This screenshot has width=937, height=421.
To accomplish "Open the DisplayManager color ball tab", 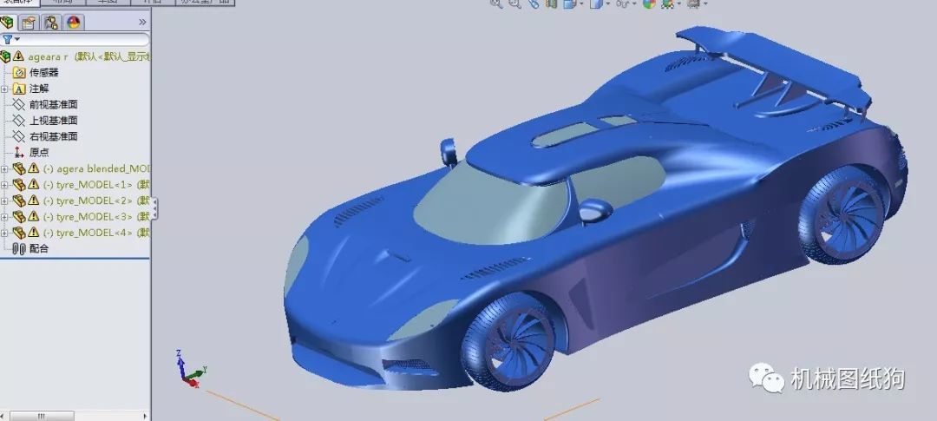I will point(74,23).
